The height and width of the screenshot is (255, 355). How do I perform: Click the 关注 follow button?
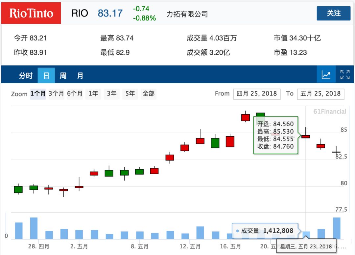point(334,13)
